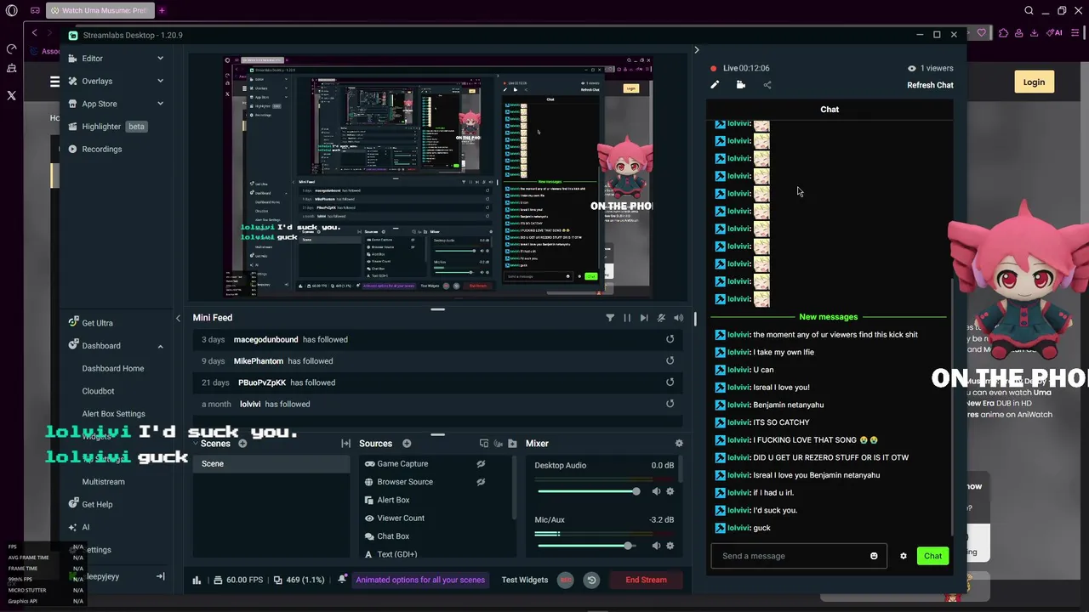This screenshot has width=1089, height=612.
Task: Add a new source with the plus icon
Action: tap(407, 444)
